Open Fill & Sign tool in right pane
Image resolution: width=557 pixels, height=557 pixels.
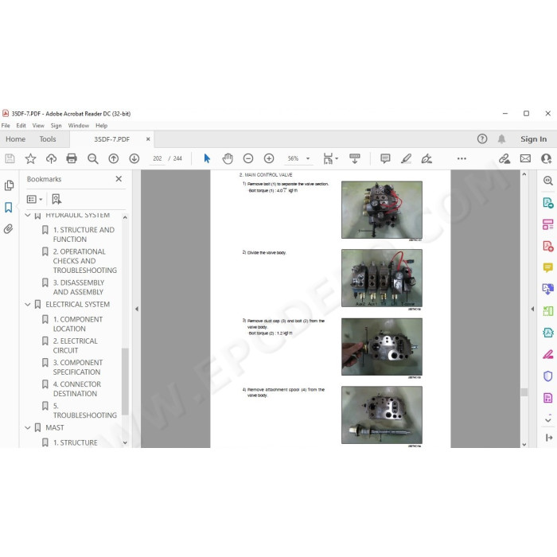547,354
